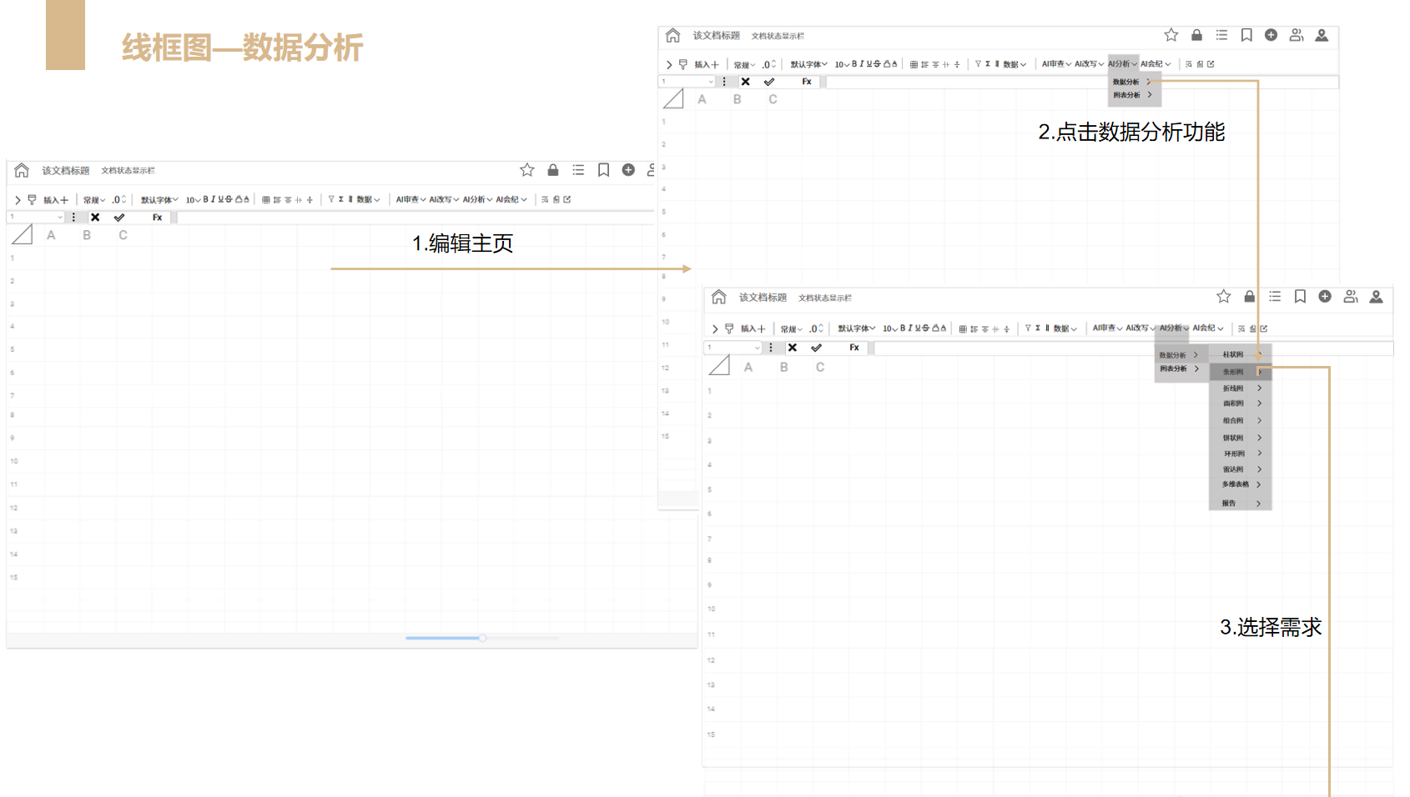
Task: Click the 数据 button in the step 3 window
Action: pyautogui.click(x=1065, y=328)
